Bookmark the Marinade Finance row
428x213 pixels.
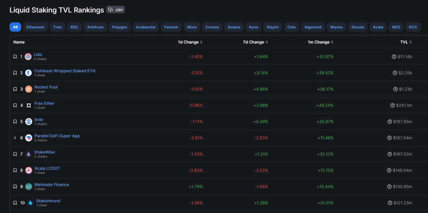click(15, 187)
